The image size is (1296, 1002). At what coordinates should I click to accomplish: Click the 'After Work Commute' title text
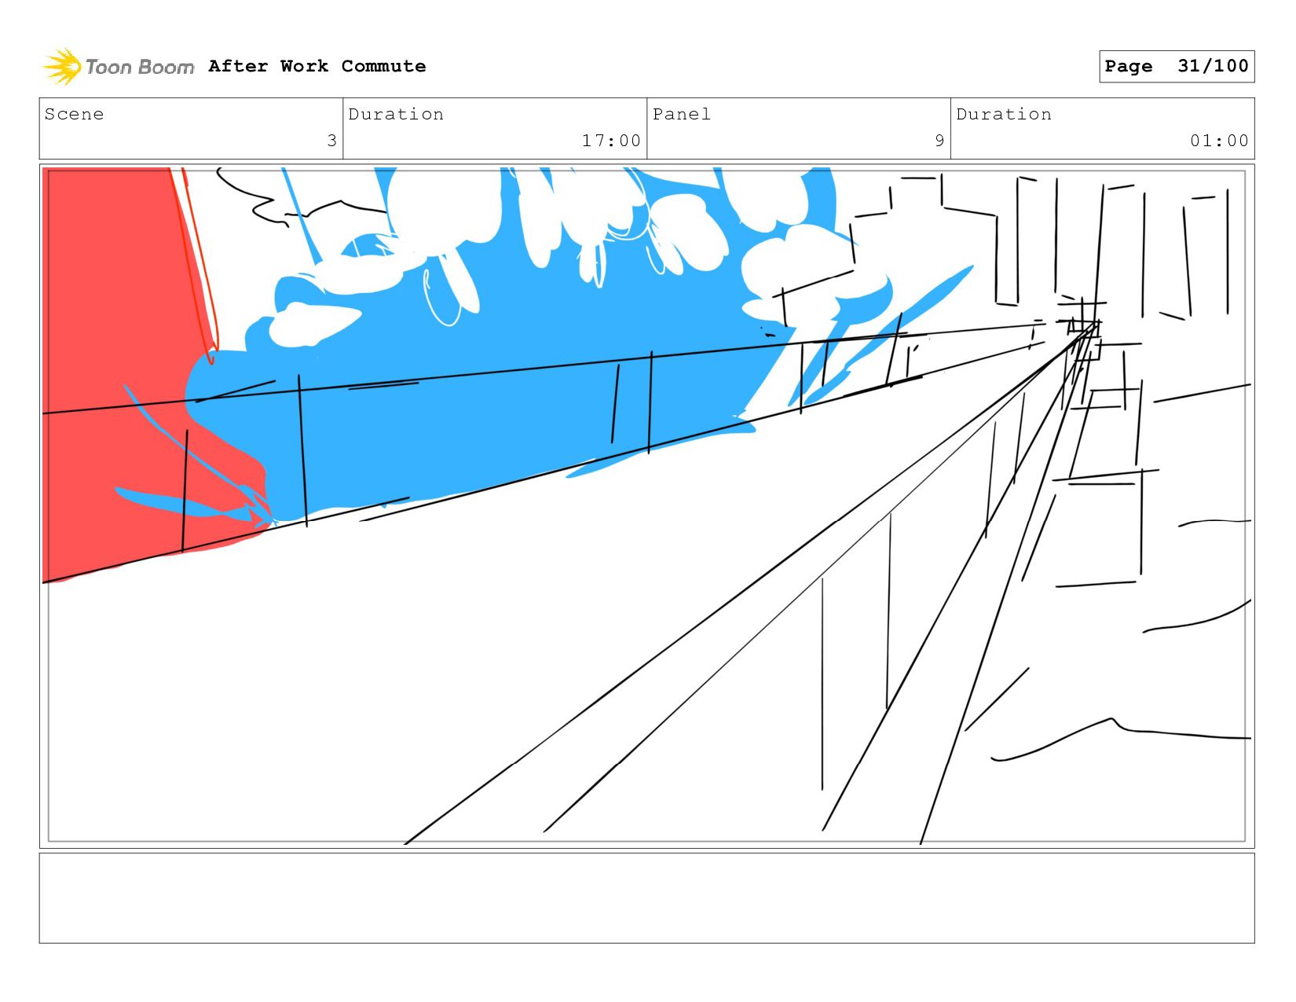pyautogui.click(x=317, y=66)
